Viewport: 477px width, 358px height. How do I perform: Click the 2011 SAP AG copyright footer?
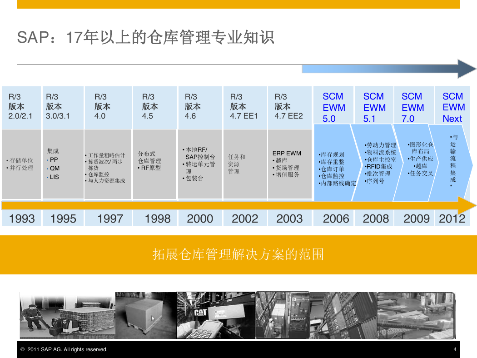coord(64,349)
